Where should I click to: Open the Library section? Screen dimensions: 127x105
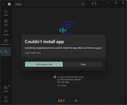pos(6,89)
